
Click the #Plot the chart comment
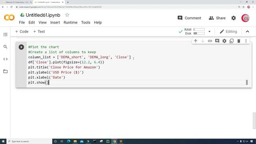[44, 47]
